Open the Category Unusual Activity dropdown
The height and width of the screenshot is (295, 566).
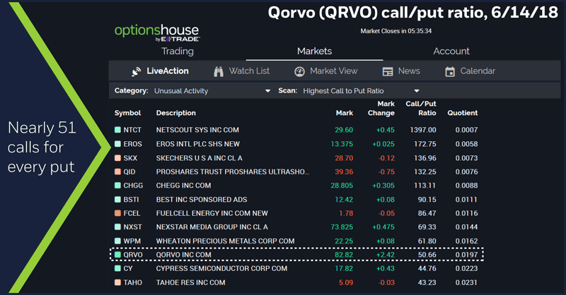tap(267, 91)
